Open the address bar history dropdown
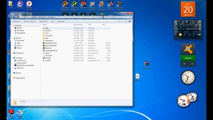 click(x=99, y=17)
